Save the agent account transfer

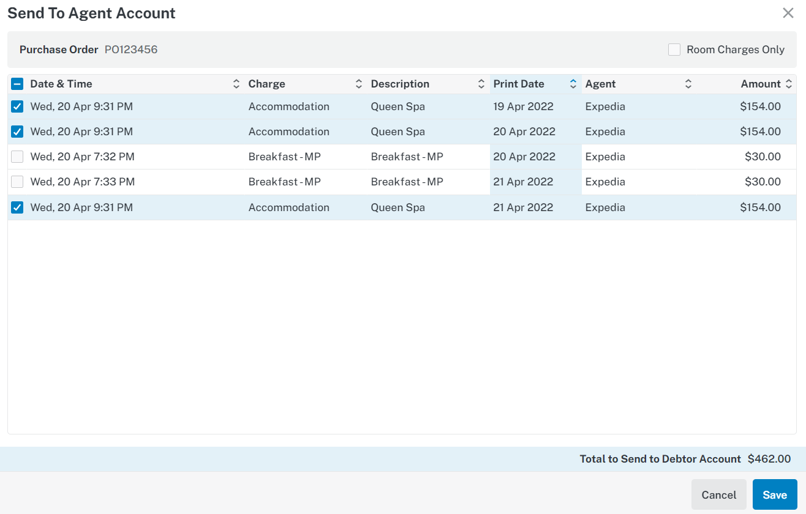pyautogui.click(x=775, y=494)
